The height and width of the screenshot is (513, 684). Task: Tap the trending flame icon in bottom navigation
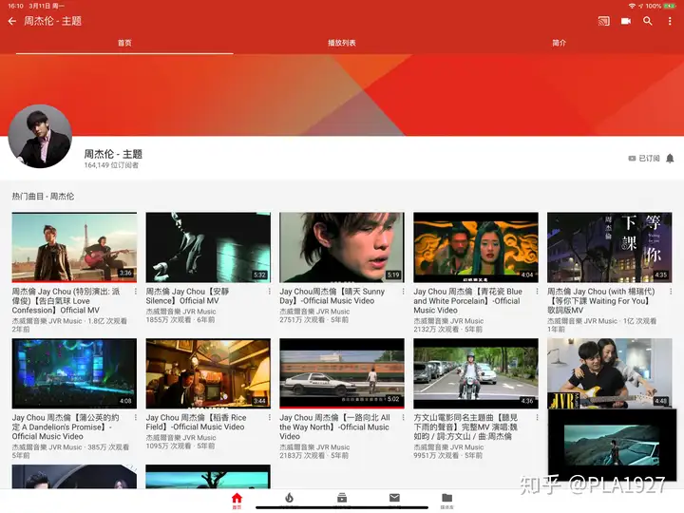click(x=289, y=498)
